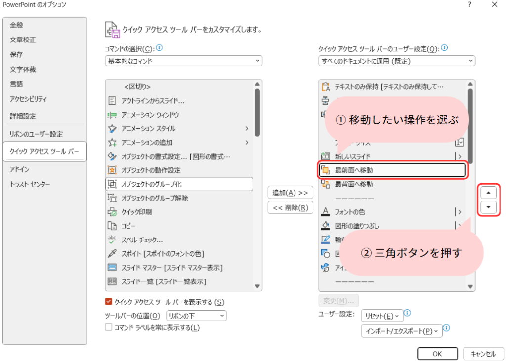The width and height of the screenshot is (506, 361).
Task: Click the オブジェクトのグループ解除 icon
Action: [112, 198]
